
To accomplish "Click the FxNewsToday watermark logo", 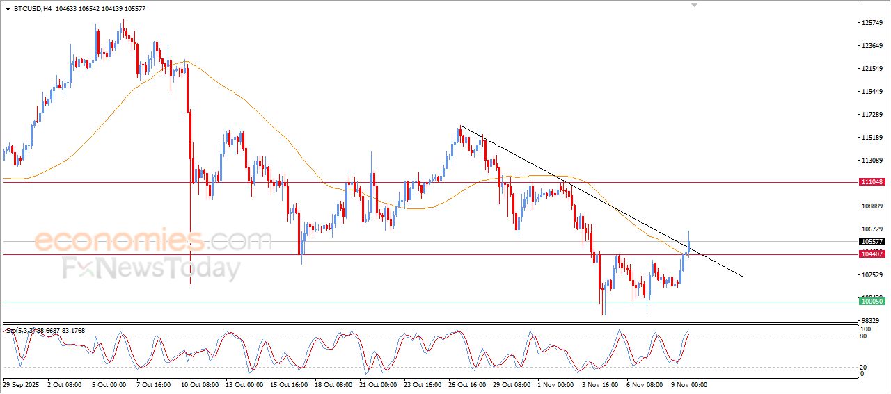I will (152, 268).
